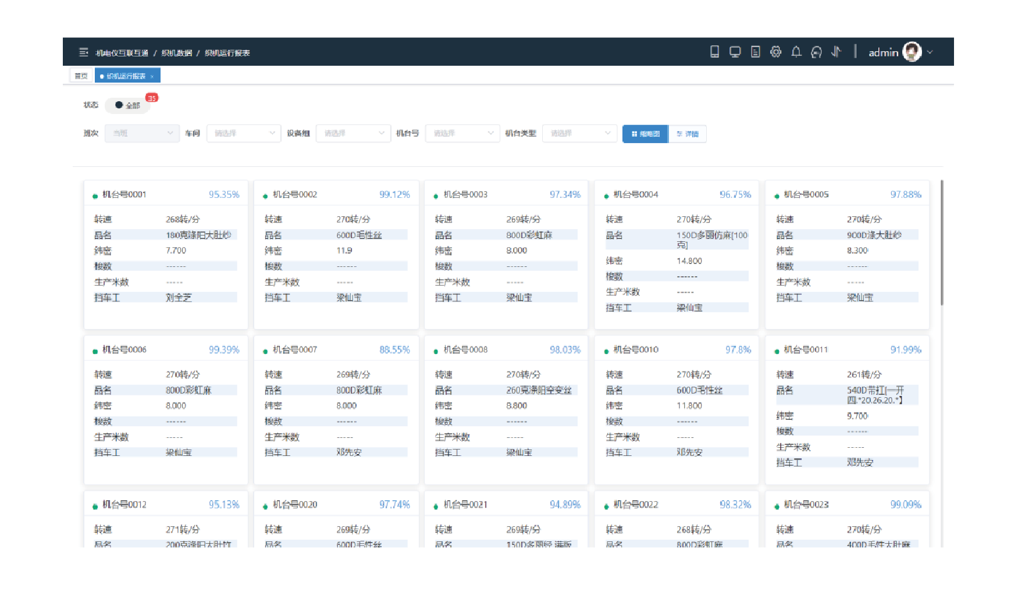The height and width of the screenshot is (599, 1018).
Task: Open the 机台号0023 card title
Action: (x=806, y=504)
